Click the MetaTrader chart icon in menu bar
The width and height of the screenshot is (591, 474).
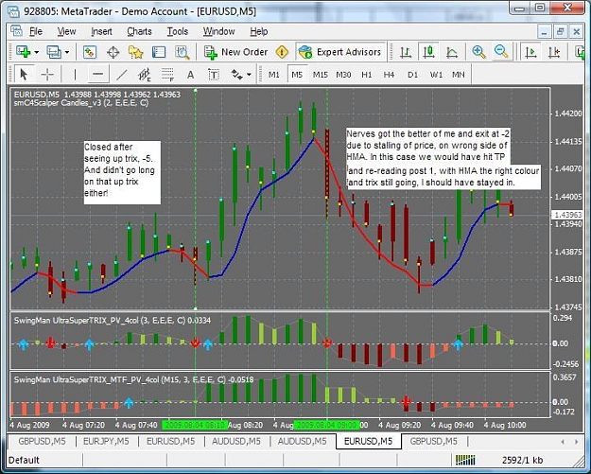pos(16,31)
